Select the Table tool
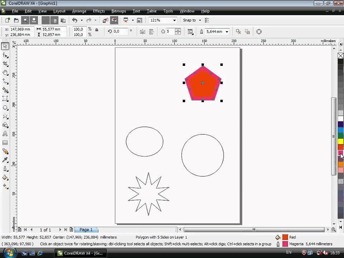344x258 pixels. tap(5, 143)
